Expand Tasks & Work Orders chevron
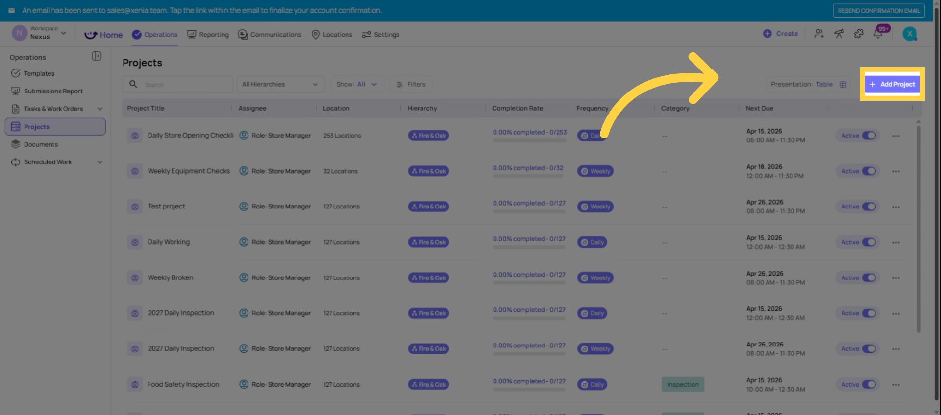Viewport: 941px width, 415px height. point(100,109)
